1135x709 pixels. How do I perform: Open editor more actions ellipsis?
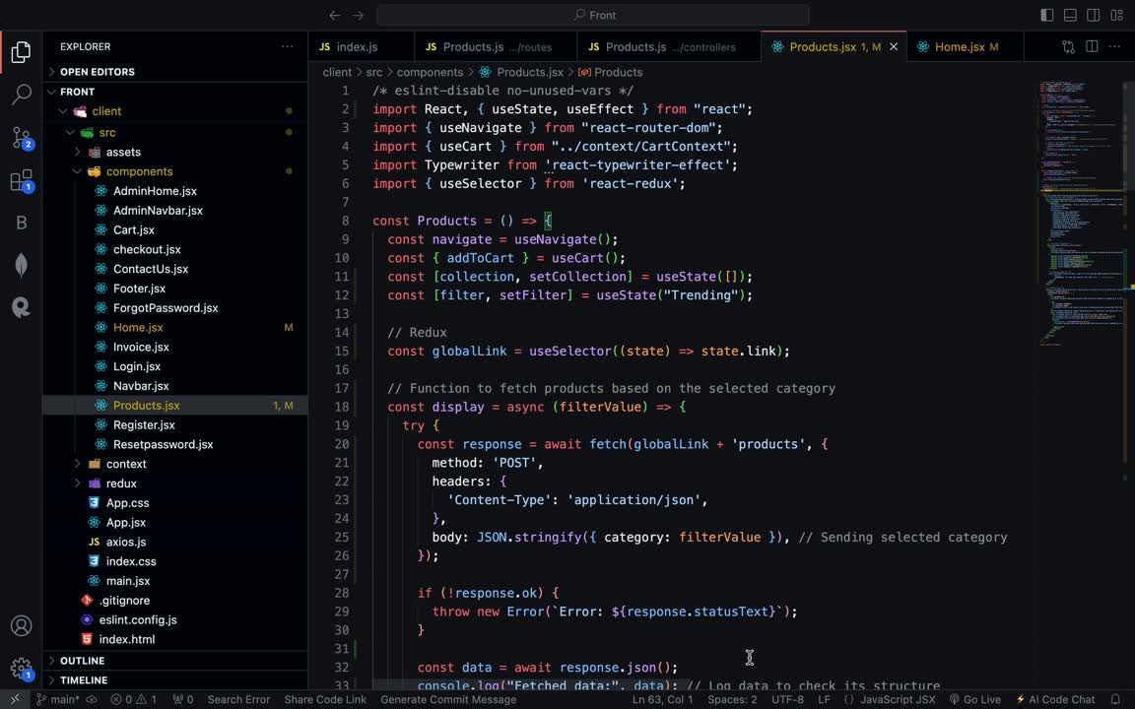(1114, 47)
